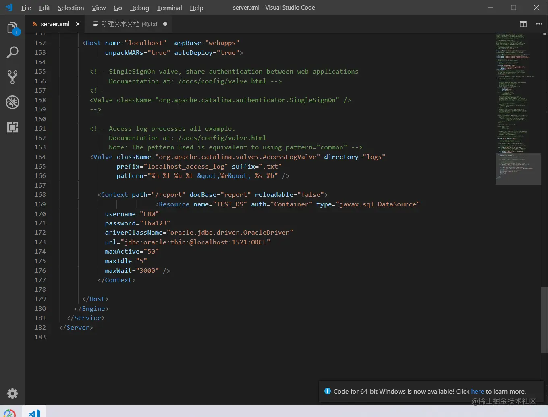Screen dimensions: 548x417
Task: Click the maxWait="3000" attribute
Action: [132, 271]
